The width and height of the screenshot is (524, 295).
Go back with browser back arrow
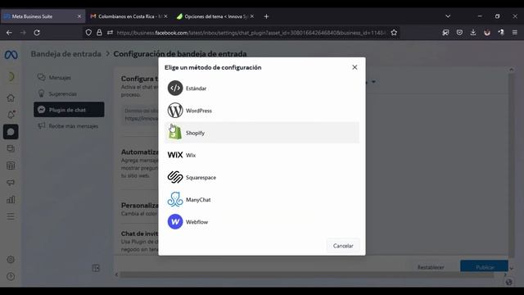click(9, 33)
